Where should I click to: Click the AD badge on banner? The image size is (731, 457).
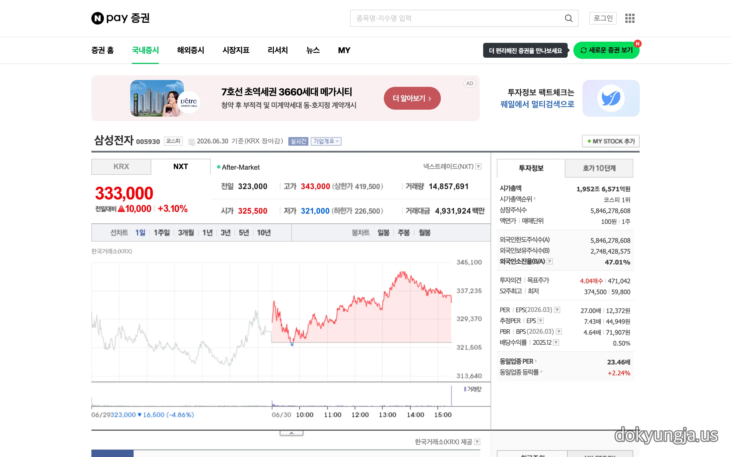[x=469, y=83]
